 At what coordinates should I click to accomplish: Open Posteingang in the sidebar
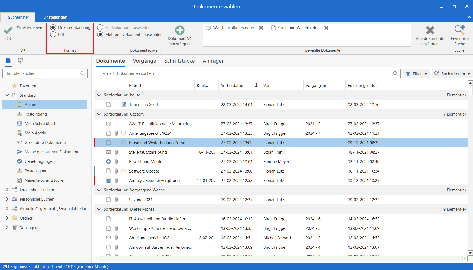coord(35,114)
